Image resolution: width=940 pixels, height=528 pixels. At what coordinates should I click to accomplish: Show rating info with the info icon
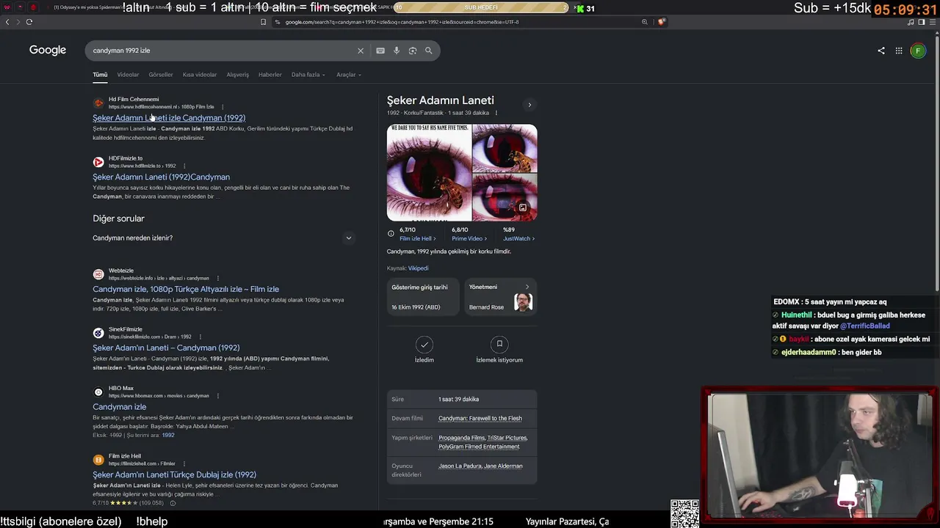(x=391, y=234)
